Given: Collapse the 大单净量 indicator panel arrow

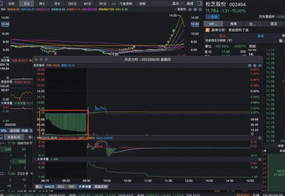Looking at the screenshot, I should pos(35,159).
